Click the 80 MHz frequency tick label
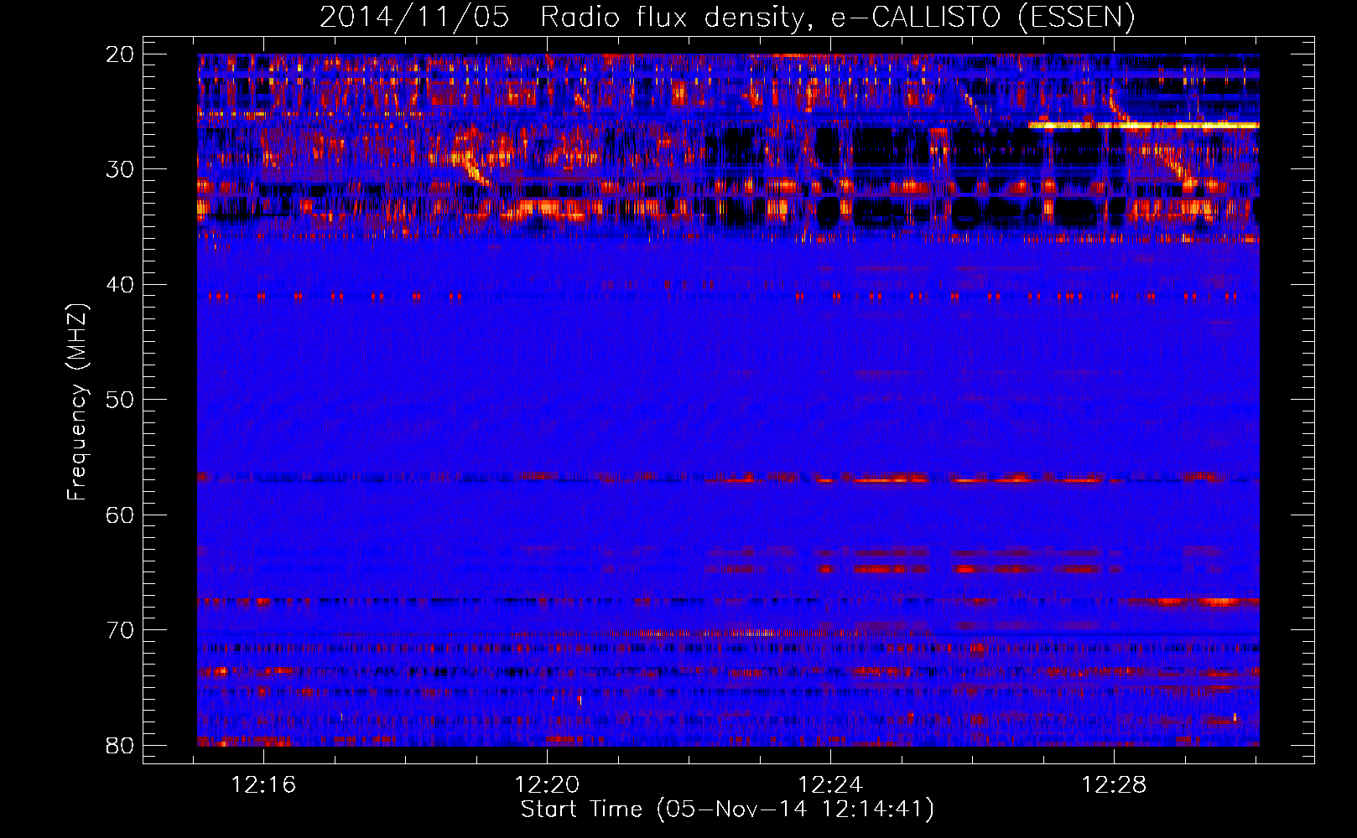1357x838 pixels. click(x=120, y=745)
